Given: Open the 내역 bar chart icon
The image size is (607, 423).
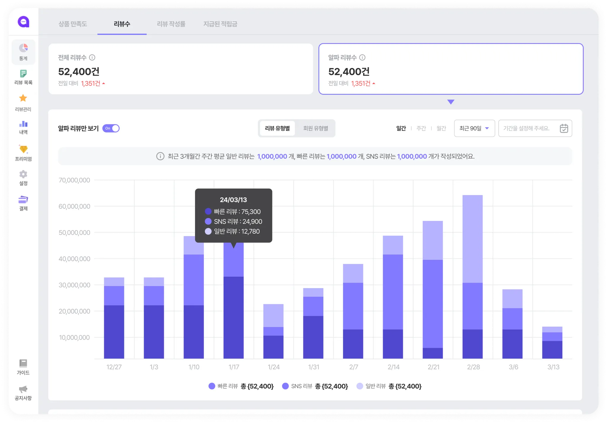Looking at the screenshot, I should click(x=23, y=124).
